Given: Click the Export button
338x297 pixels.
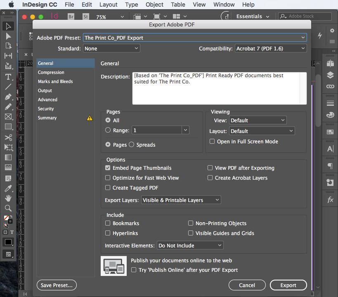Looking at the screenshot, I should pos(288,285).
